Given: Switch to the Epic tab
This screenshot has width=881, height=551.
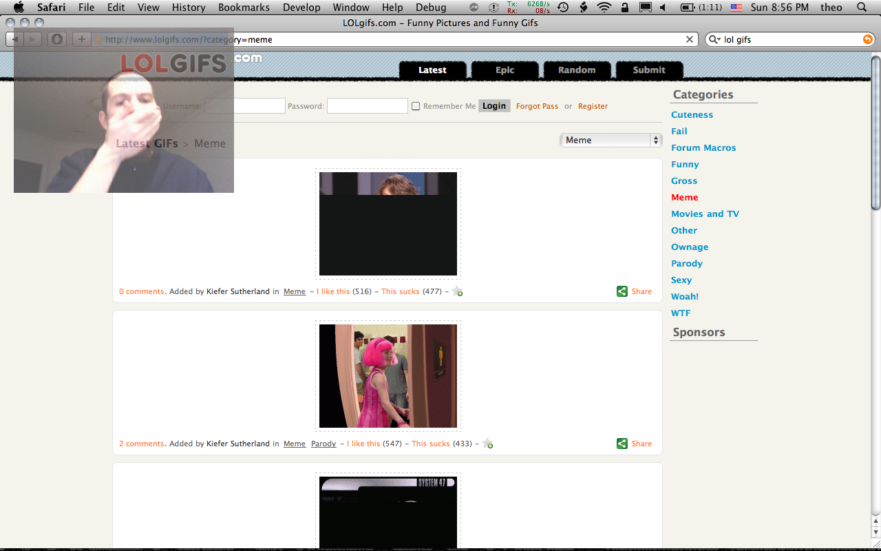Looking at the screenshot, I should tap(505, 70).
